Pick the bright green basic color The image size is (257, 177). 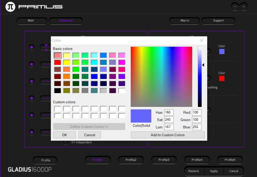click(x=76, y=69)
